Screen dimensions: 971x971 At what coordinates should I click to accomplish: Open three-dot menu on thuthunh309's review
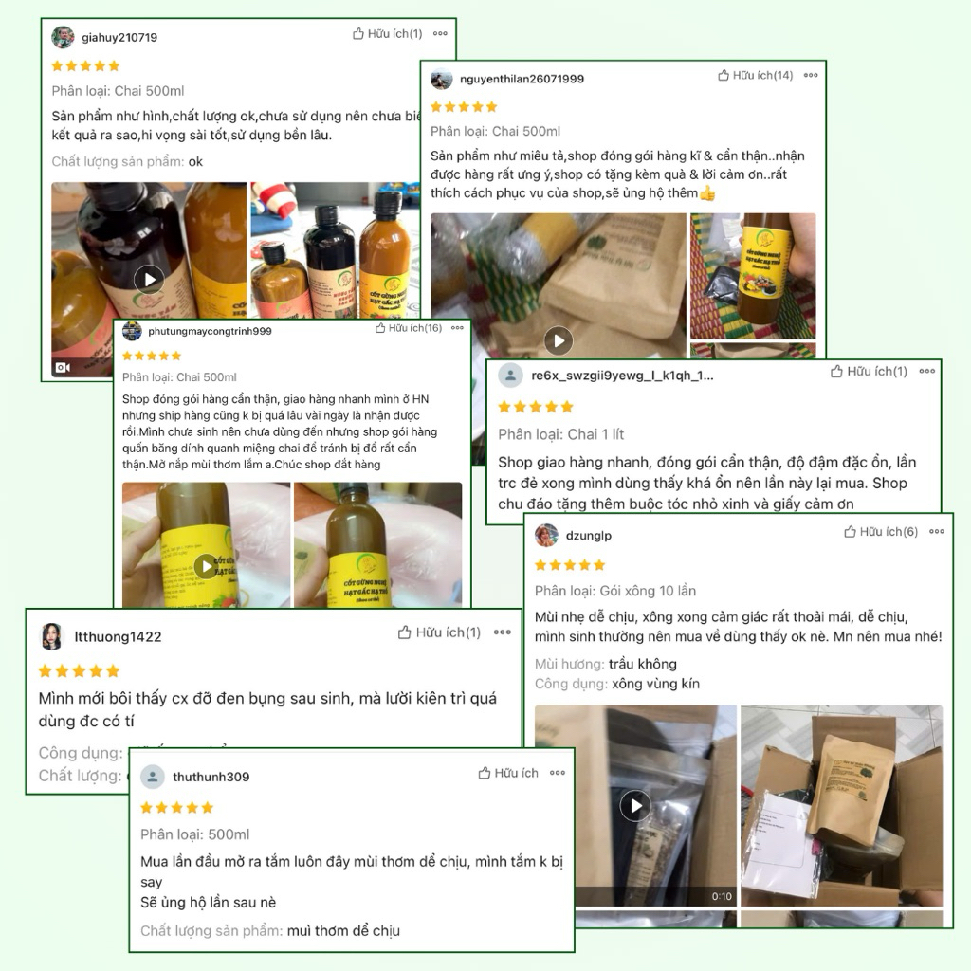pyautogui.click(x=558, y=773)
